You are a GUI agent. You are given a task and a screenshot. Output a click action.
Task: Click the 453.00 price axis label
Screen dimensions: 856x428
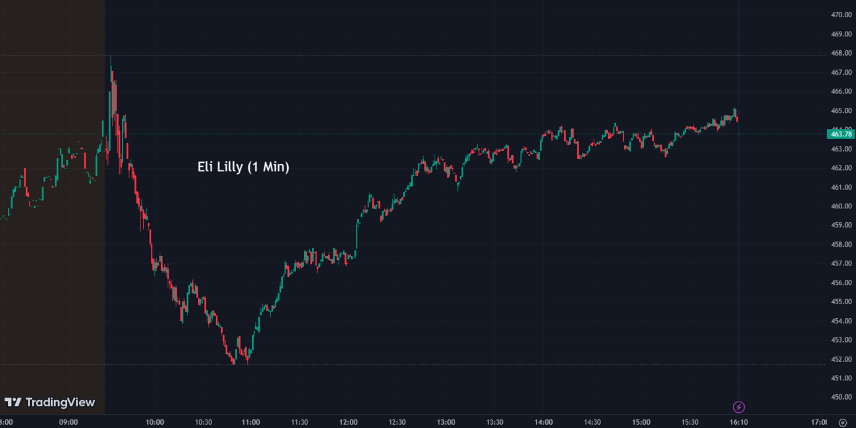(840, 340)
